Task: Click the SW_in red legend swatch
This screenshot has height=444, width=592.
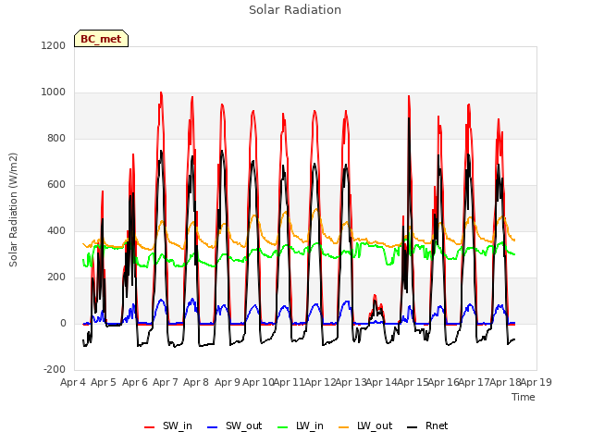Action: (149, 427)
